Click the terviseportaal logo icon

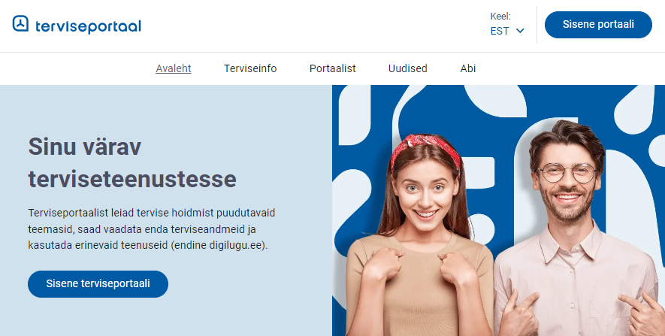tap(20, 24)
